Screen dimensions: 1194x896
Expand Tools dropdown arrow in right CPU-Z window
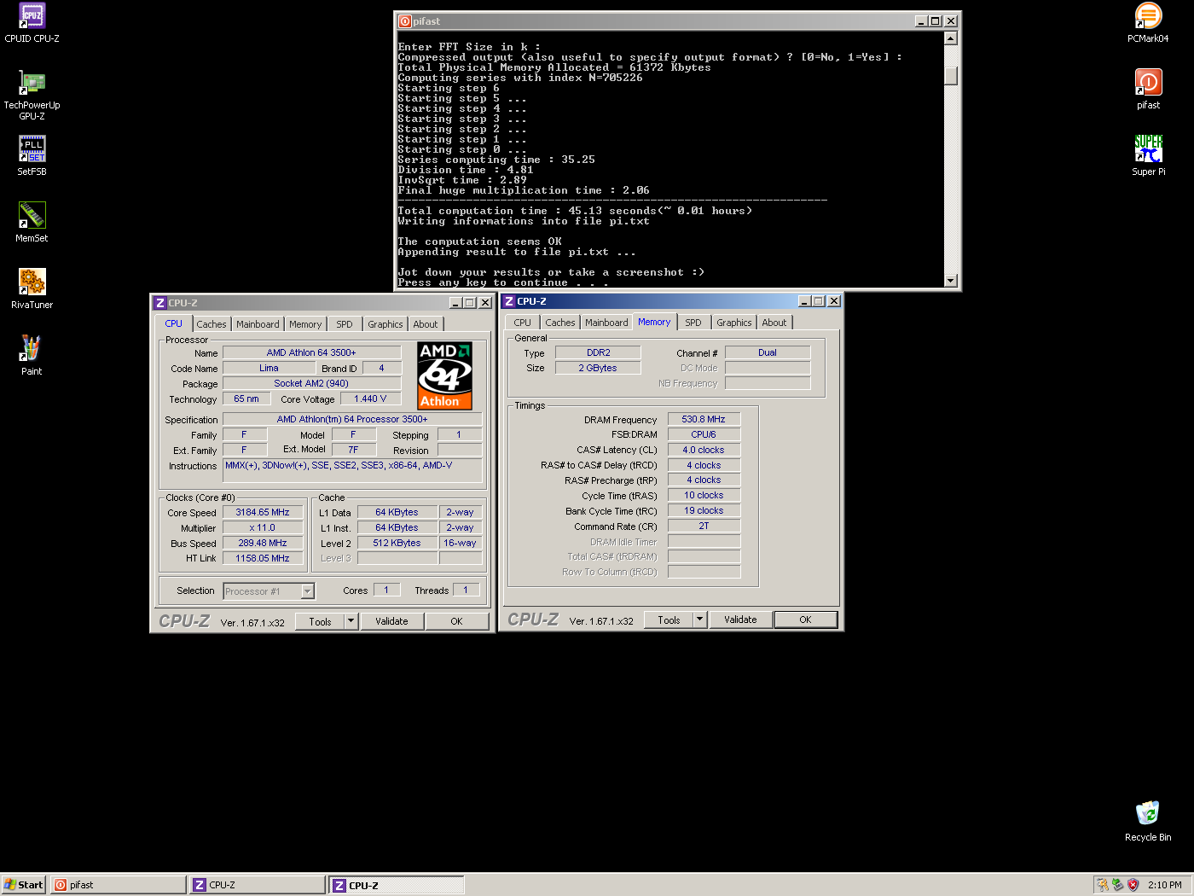tap(699, 620)
